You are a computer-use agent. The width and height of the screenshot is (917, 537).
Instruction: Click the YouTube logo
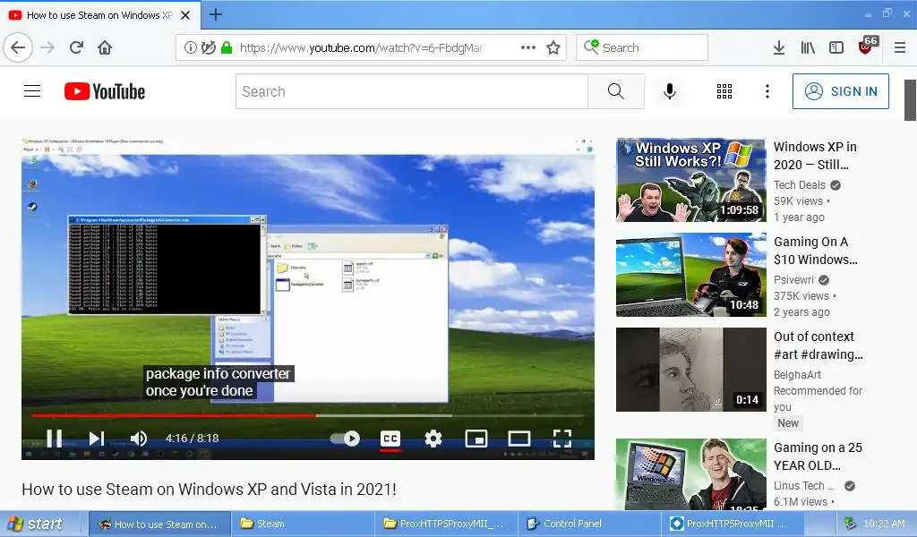(105, 91)
